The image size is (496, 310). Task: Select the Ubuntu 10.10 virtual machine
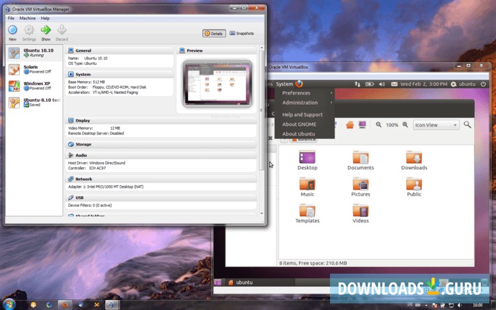pyautogui.click(x=34, y=53)
